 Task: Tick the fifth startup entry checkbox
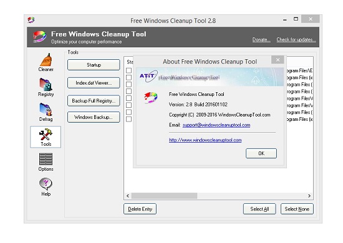pyautogui.click(x=129, y=98)
